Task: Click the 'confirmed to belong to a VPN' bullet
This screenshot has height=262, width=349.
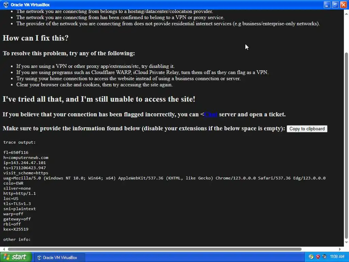Action: click(x=120, y=17)
